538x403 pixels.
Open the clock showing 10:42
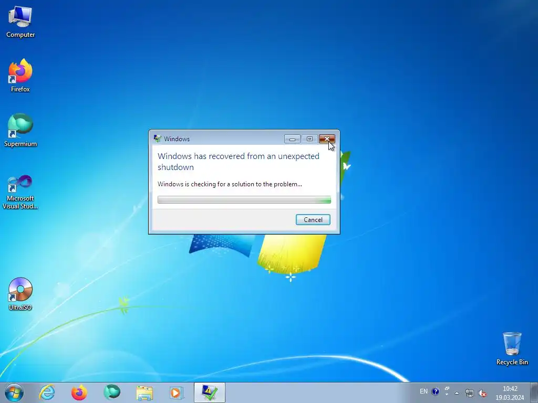(510, 393)
